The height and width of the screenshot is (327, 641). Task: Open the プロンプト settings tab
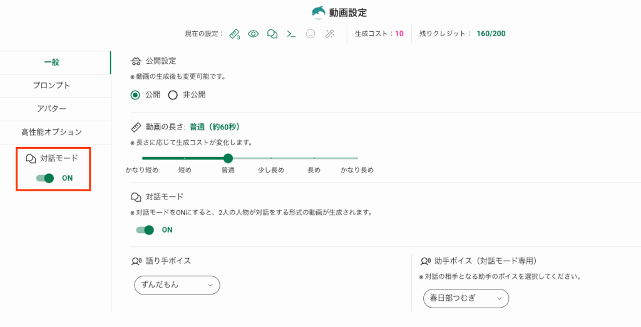click(x=51, y=86)
